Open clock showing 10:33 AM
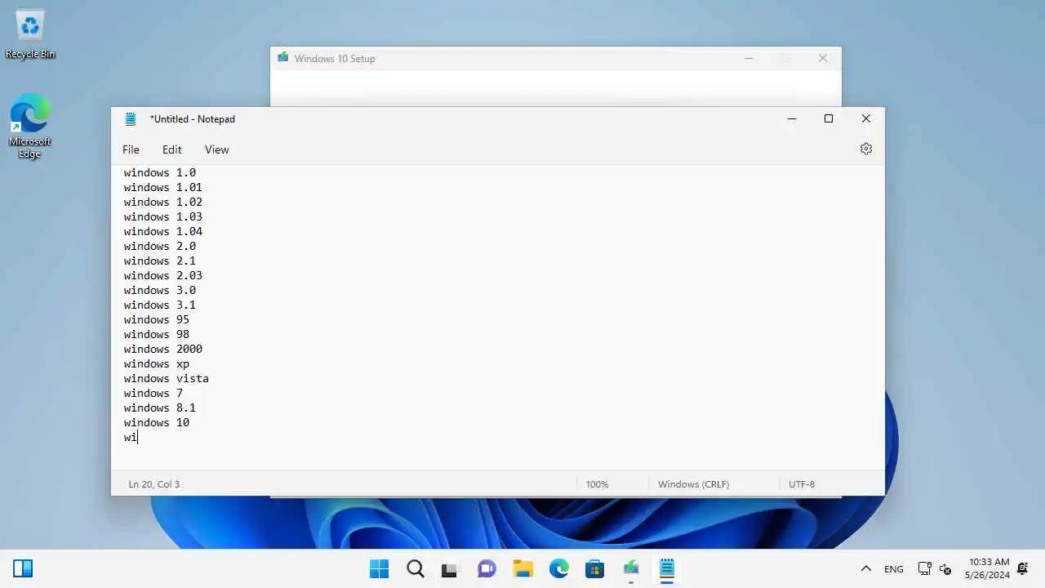Image resolution: width=1045 pixels, height=588 pixels. coord(989,568)
